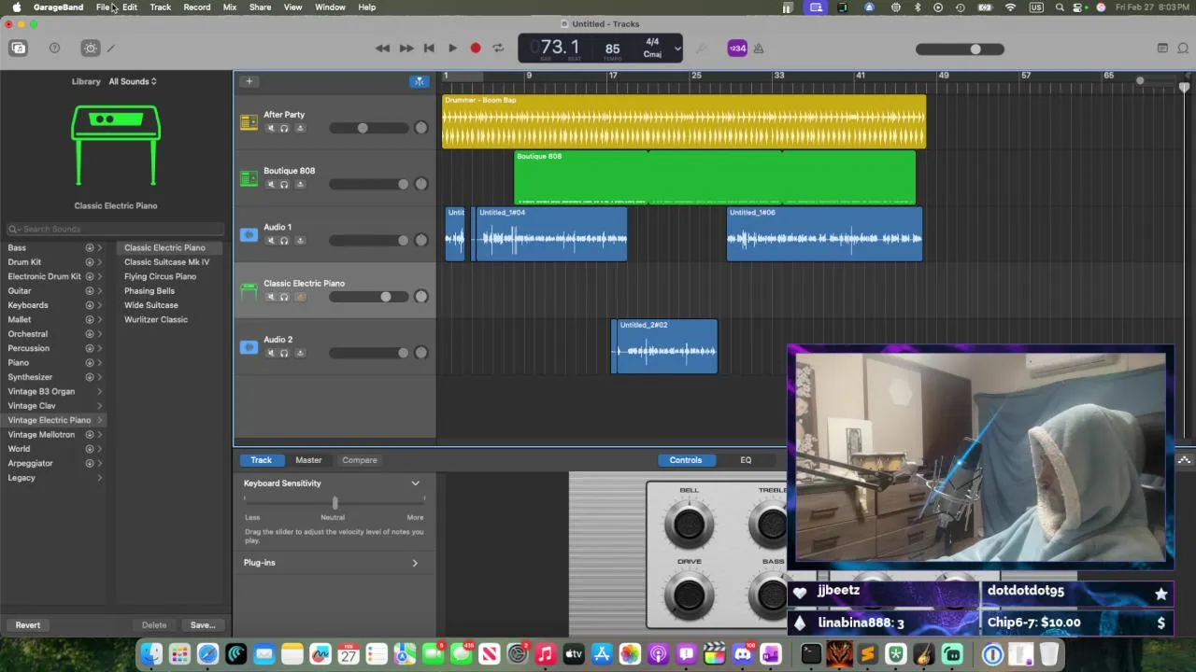
Task: Click the Save… button in Library
Action: tap(203, 625)
